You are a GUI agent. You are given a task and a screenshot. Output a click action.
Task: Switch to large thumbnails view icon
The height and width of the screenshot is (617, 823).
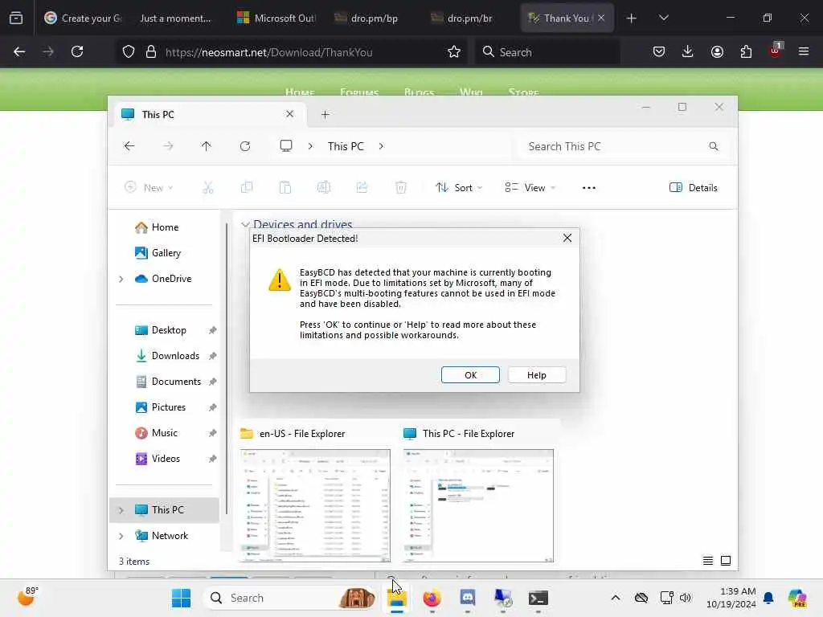[726, 561]
